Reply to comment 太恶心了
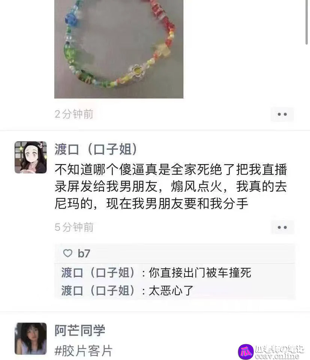This screenshot has width=310, height=360. pos(171,290)
